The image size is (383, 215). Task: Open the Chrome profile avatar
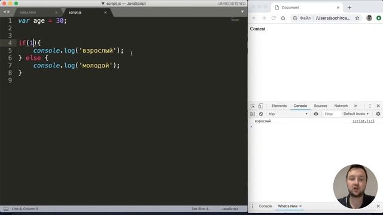(369, 18)
